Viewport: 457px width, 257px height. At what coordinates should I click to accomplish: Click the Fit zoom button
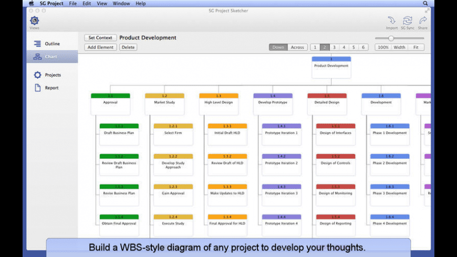[x=416, y=47]
